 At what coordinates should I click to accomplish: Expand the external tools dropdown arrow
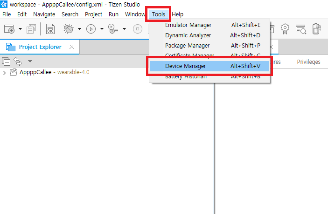coord(124,29)
